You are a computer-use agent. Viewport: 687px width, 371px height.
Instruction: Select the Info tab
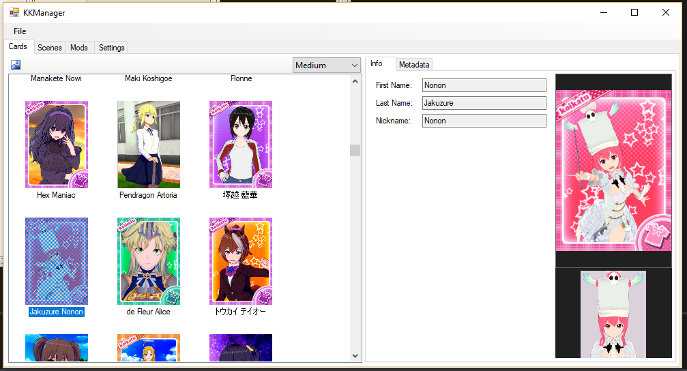(x=377, y=63)
